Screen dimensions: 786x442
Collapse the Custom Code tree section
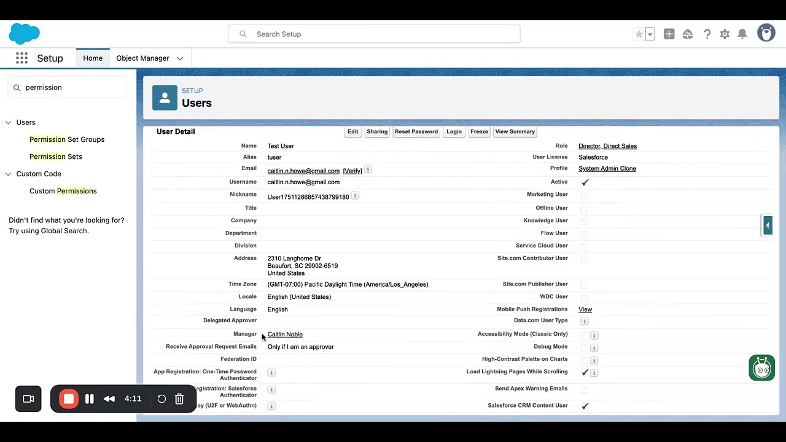click(x=8, y=174)
